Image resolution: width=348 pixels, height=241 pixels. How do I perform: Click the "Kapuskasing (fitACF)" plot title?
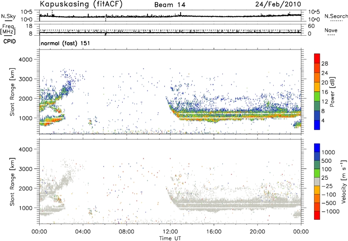tap(81, 4)
